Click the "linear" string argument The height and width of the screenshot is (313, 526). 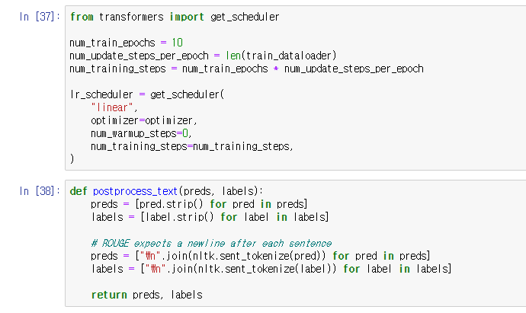click(112, 107)
